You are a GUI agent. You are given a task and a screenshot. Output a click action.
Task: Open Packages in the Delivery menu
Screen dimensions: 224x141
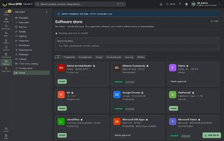click(32, 18)
